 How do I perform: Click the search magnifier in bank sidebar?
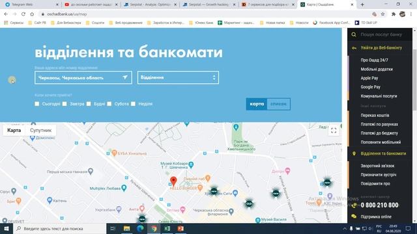click(354, 34)
